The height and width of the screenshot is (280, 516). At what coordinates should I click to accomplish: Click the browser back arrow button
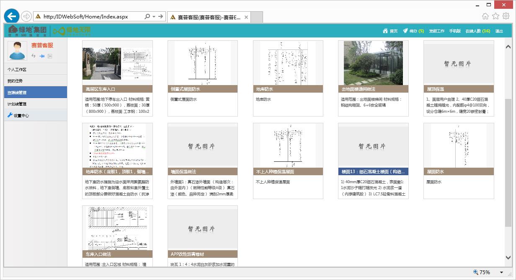pyautogui.click(x=12, y=16)
